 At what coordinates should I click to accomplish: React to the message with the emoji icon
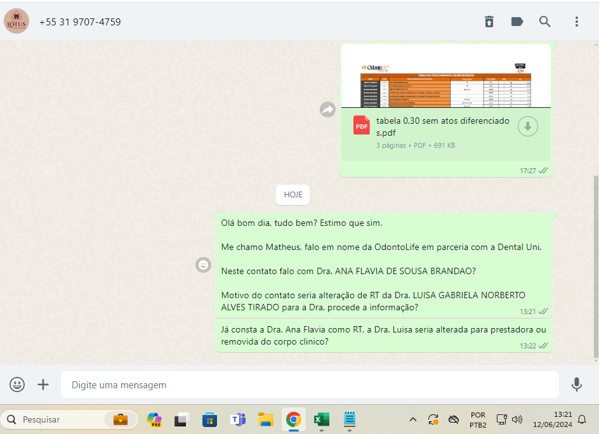pyautogui.click(x=203, y=265)
